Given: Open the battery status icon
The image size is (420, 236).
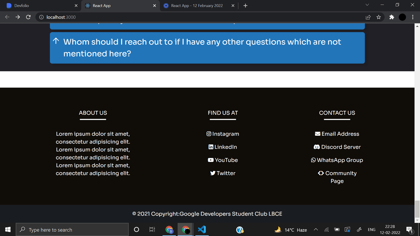Looking at the screenshot, I should coord(337,230).
